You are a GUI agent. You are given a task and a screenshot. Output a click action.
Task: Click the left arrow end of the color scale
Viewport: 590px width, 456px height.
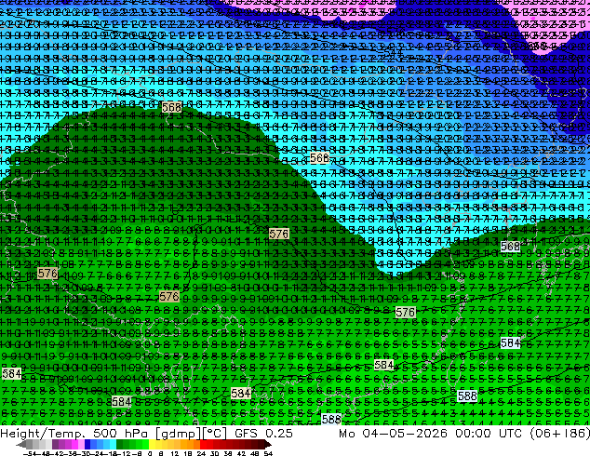(20, 445)
